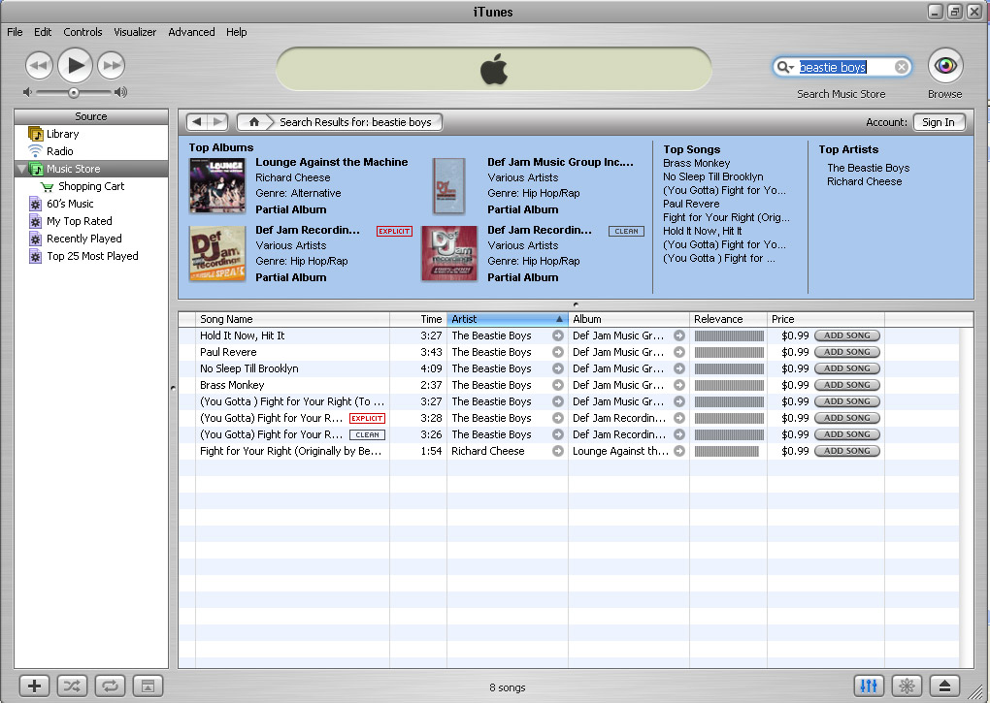Screen dimensions: 990x703
Task: Click No Sleep Till Brooklyn in Top Songs
Action: pos(712,176)
